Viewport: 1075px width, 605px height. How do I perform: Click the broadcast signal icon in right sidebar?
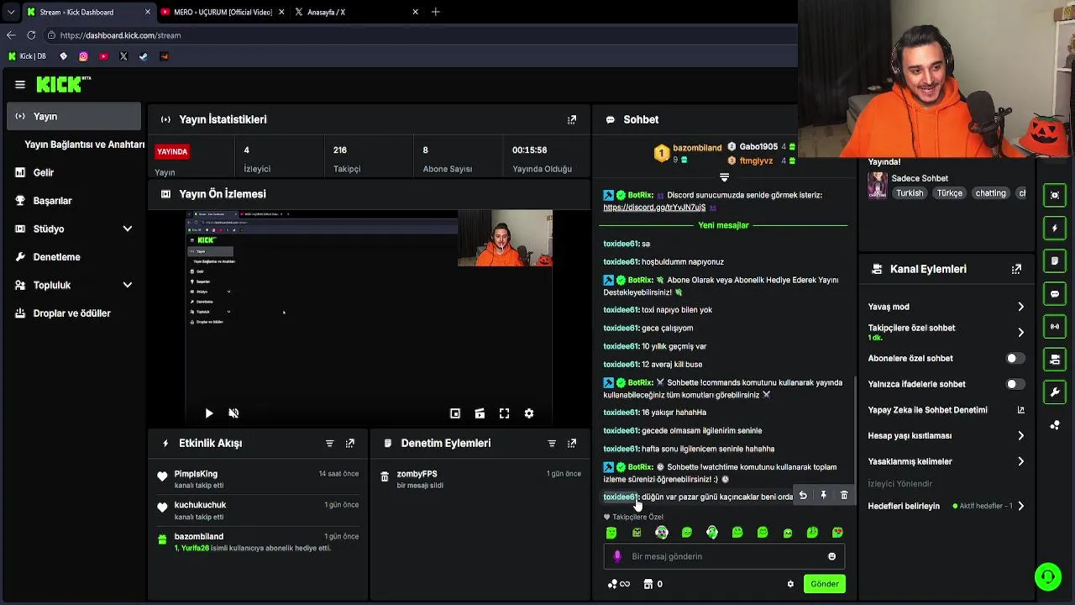point(1055,327)
